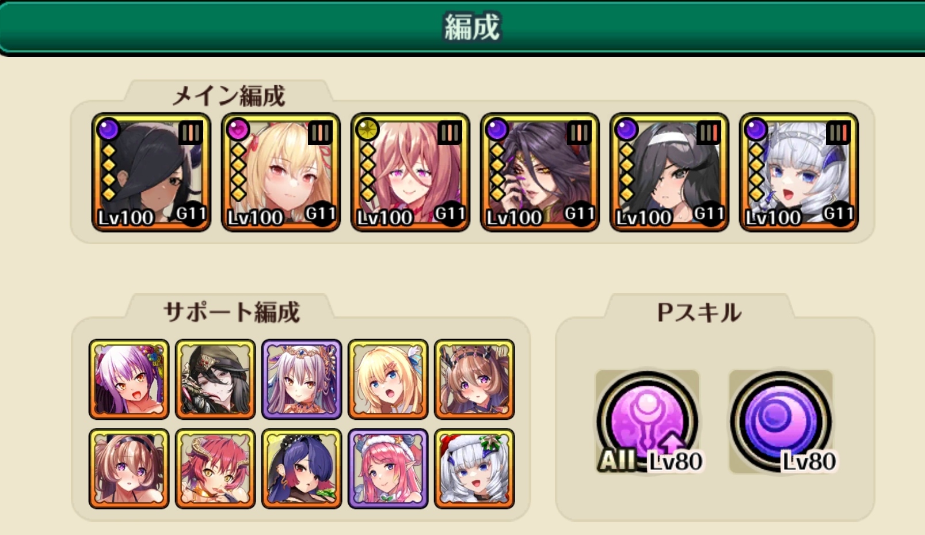The width and height of the screenshot is (925, 535).
Task: Click the サポート編成 section tab label
Action: pos(231,312)
